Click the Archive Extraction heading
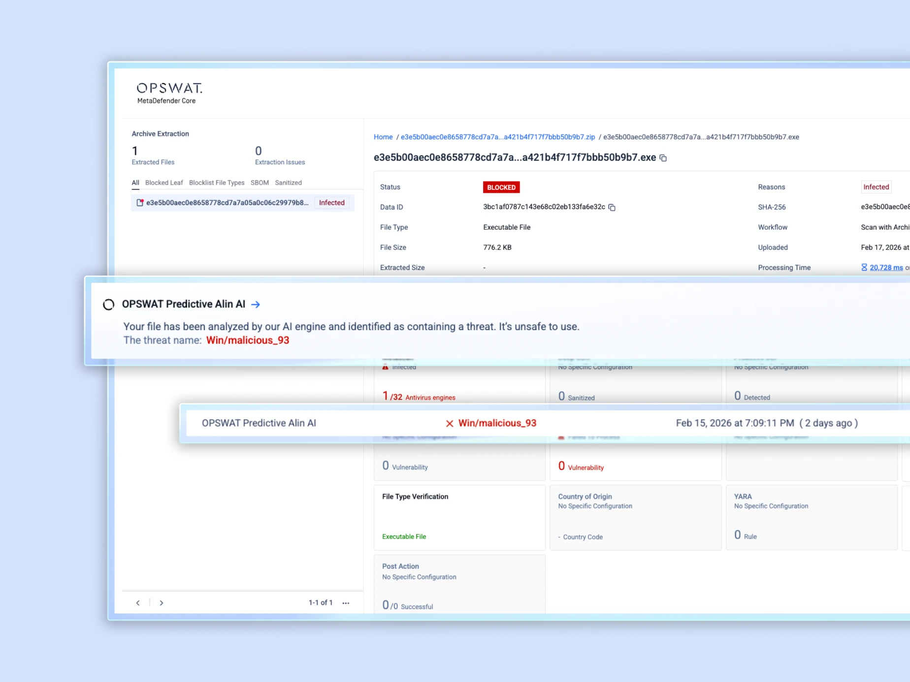Image resolution: width=910 pixels, height=682 pixels. 161,134
